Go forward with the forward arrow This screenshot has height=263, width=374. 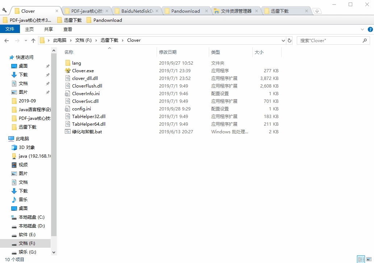(x=17, y=41)
